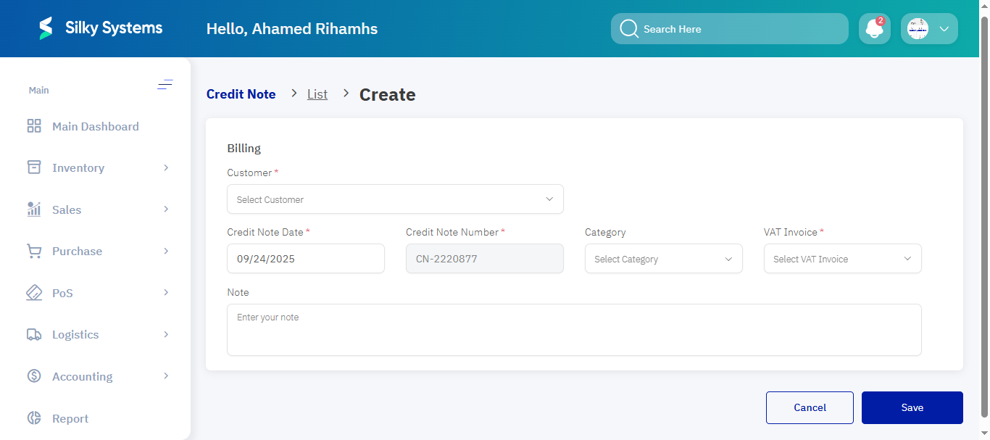Viewport: 990px width, 440px height.
Task: Go to Credit Note via breadcrumb
Action: (241, 94)
